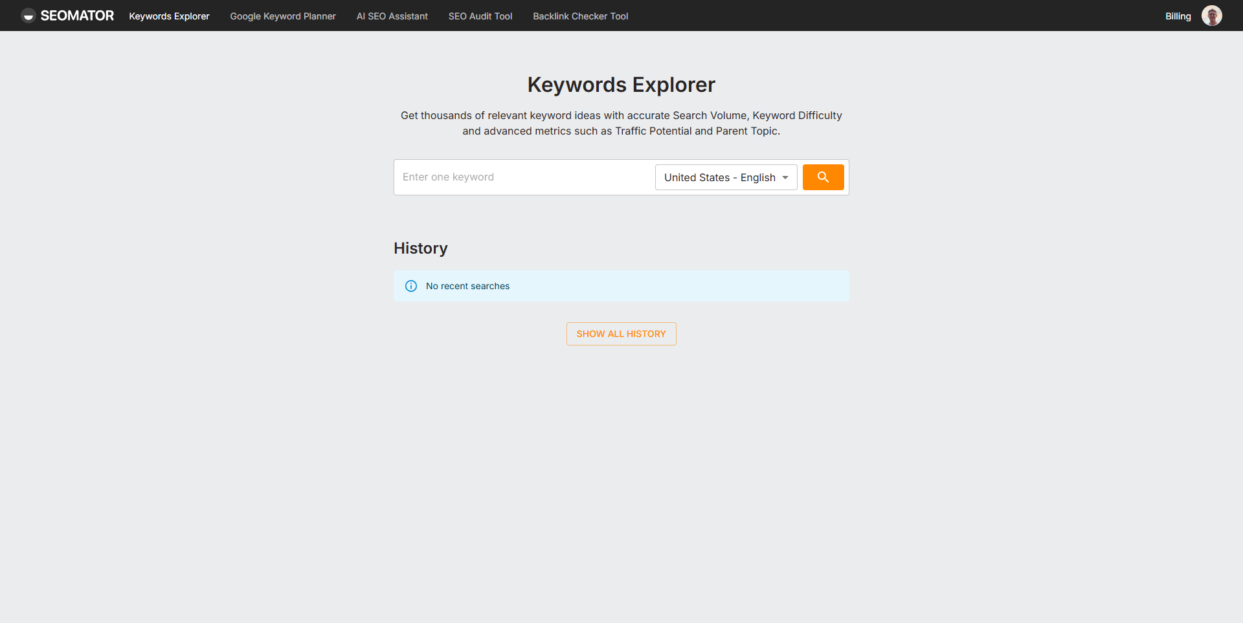Click the user profile avatar
Screen dimensions: 1243x623
pos(1211,16)
